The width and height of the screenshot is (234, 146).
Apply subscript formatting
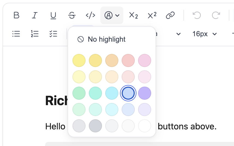pos(133,16)
